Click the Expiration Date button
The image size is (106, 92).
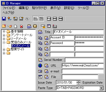click(x=93, y=83)
